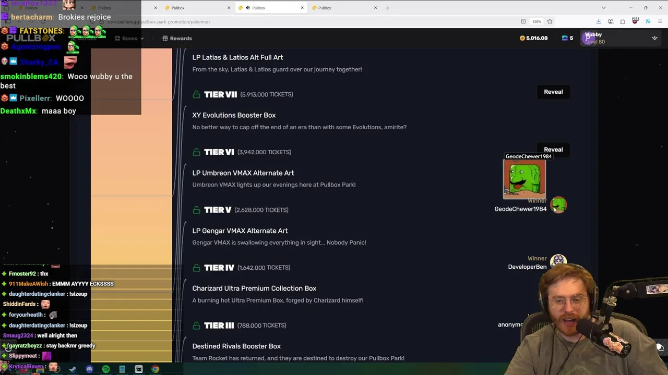
Task: Click 'LP Umbreon VMAX Alternate Art' title
Action: click(243, 173)
